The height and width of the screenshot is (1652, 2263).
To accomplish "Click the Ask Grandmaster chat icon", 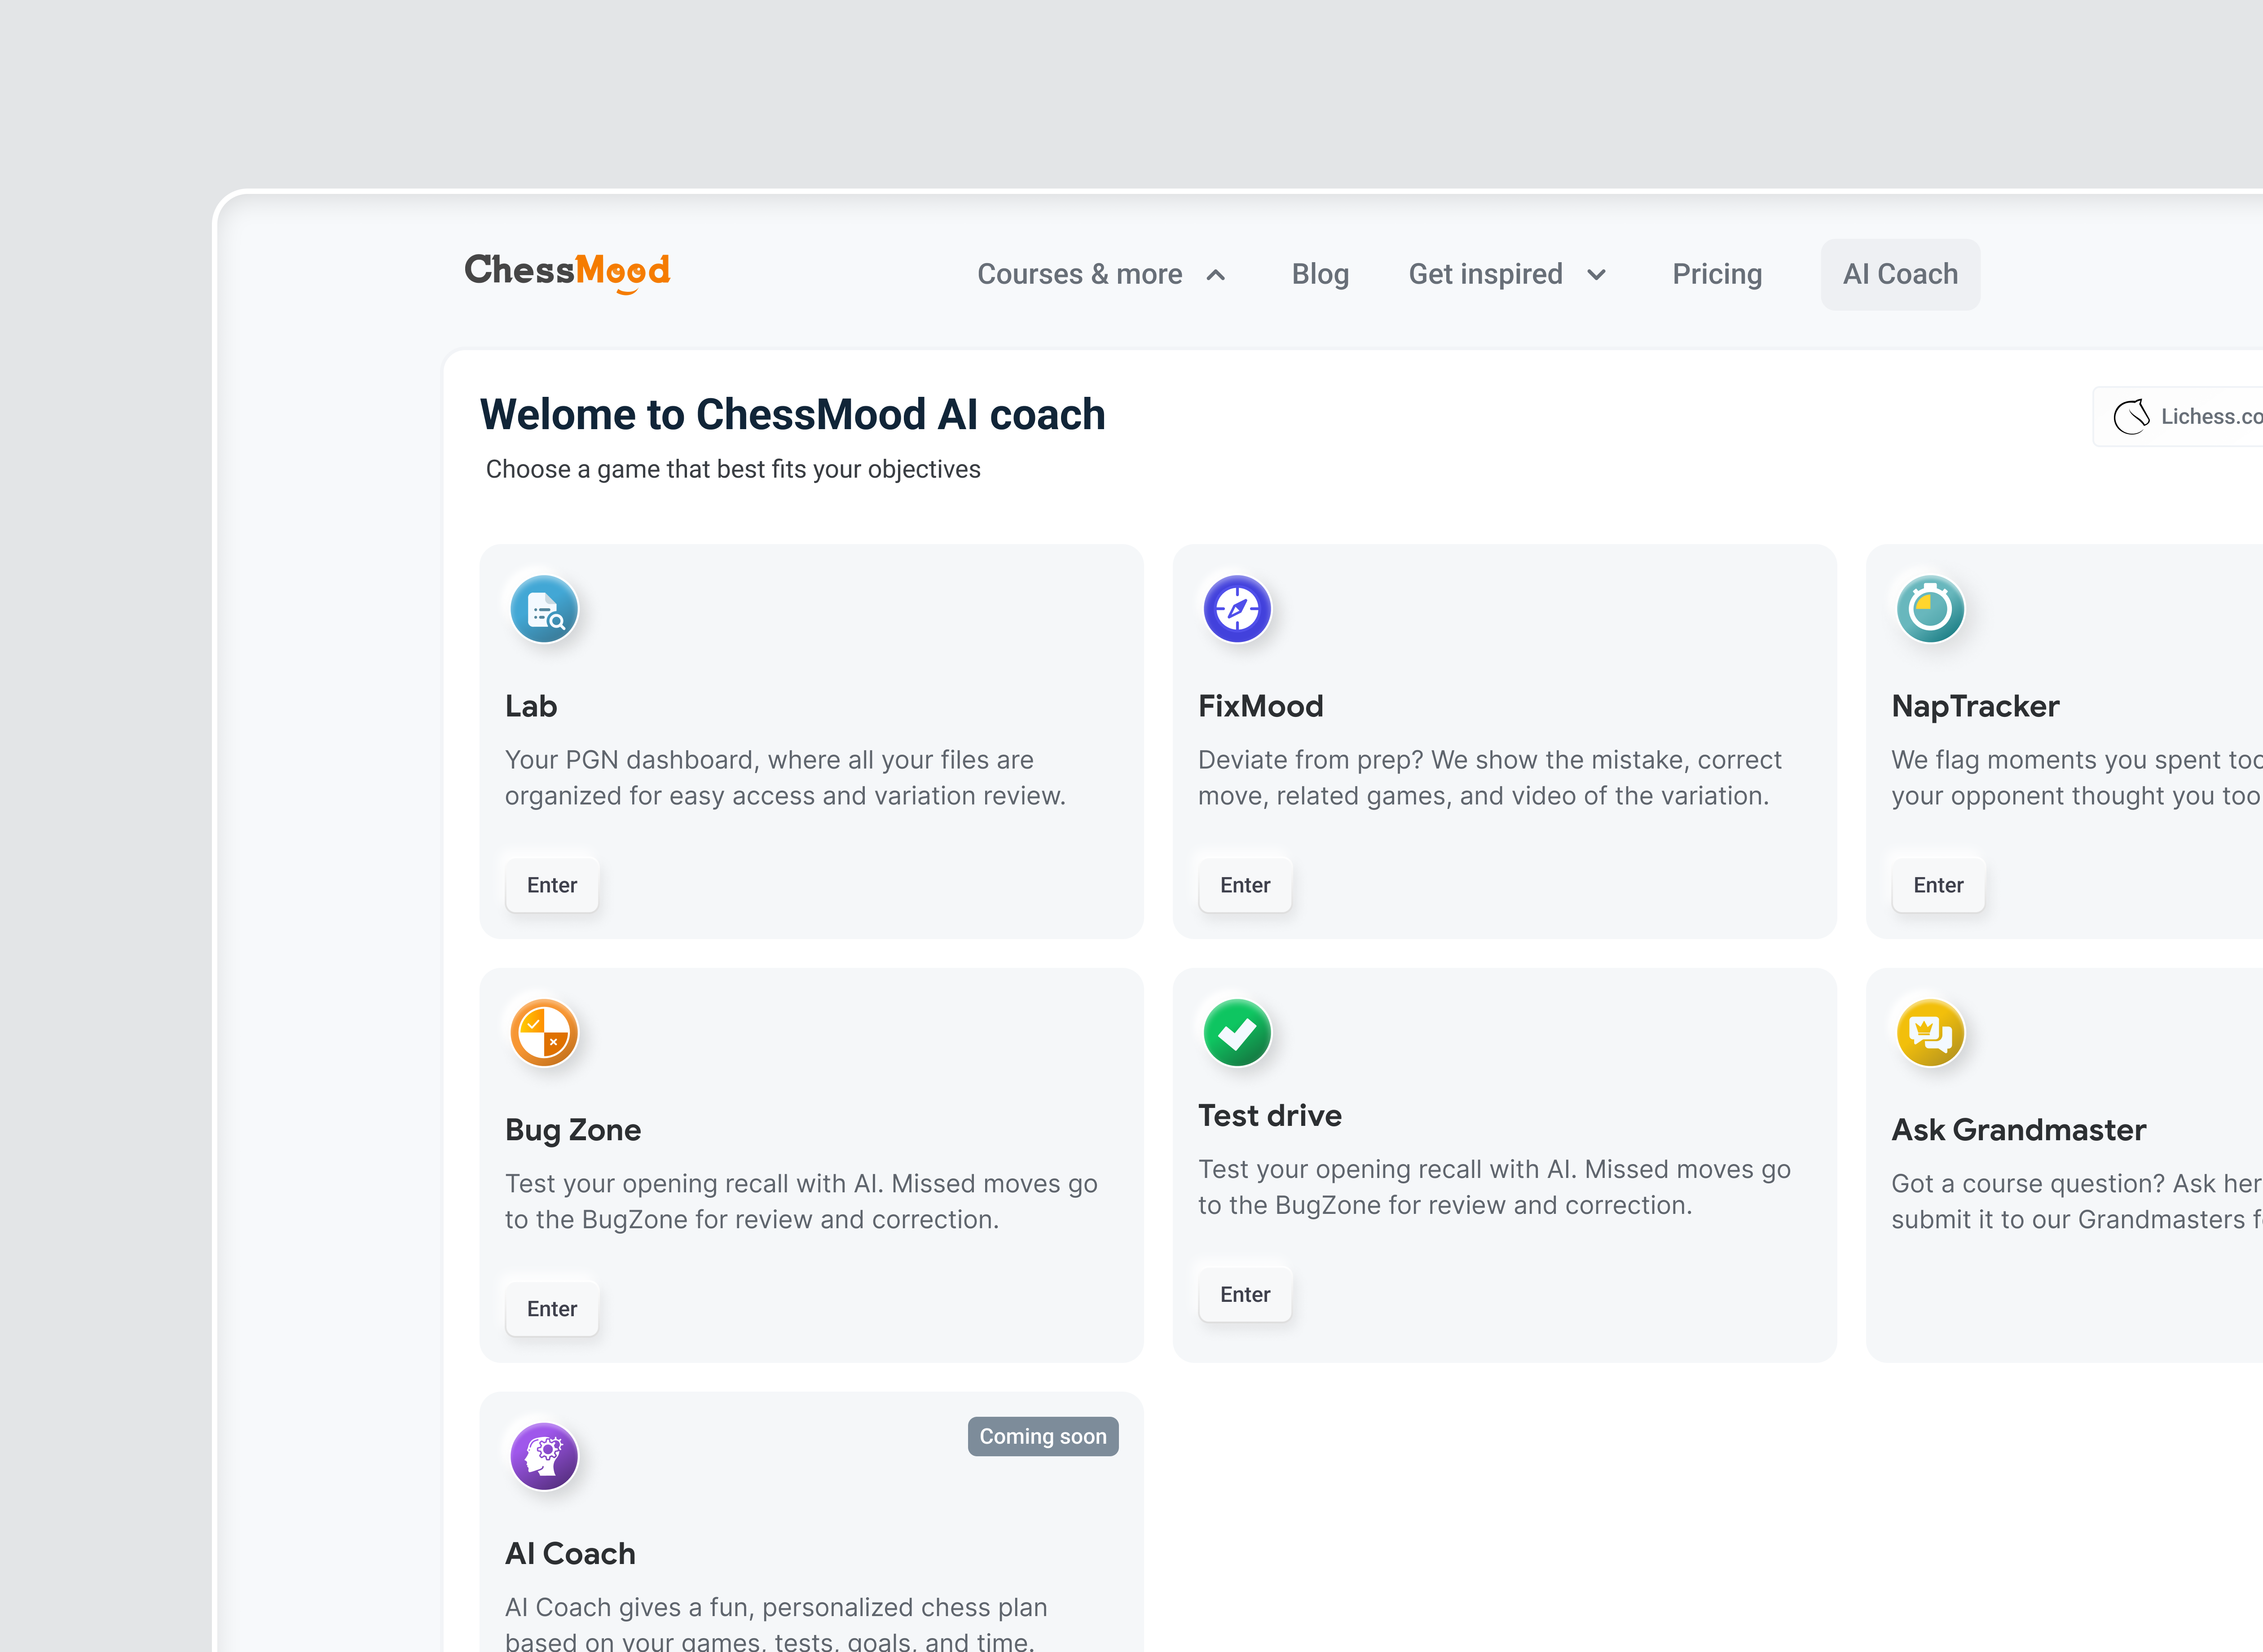I will tap(1930, 1033).
